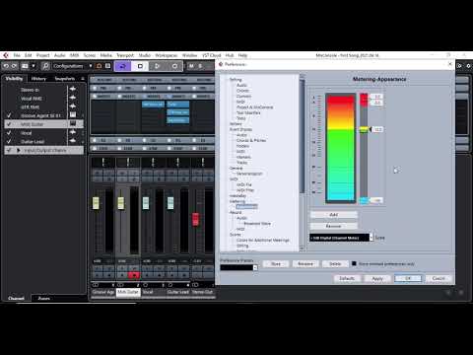Screen dimensions: 473x355
Task: Open the Studio menu
Action: [x=145, y=55]
